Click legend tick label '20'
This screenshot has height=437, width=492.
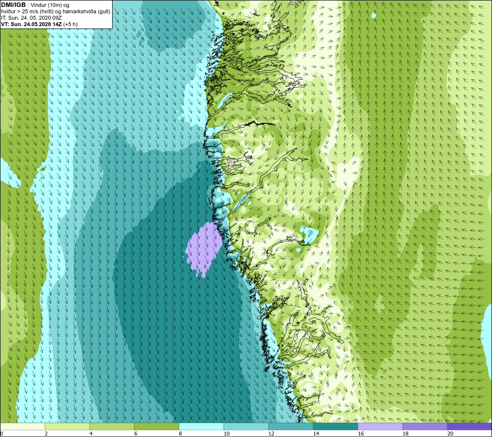coord(450,434)
